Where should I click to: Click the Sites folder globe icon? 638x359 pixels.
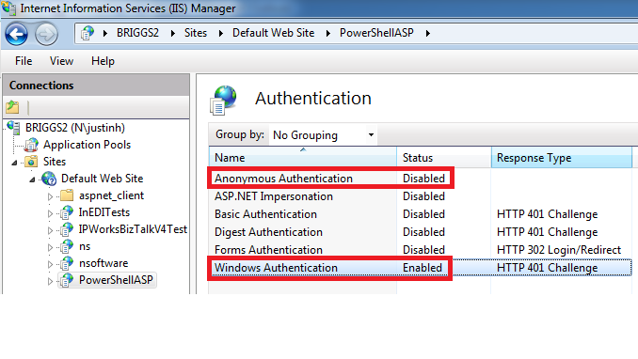click(31, 162)
